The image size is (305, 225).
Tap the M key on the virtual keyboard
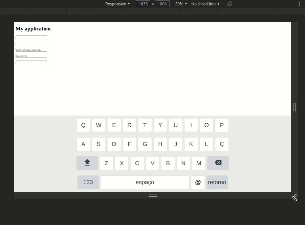(x=199, y=163)
